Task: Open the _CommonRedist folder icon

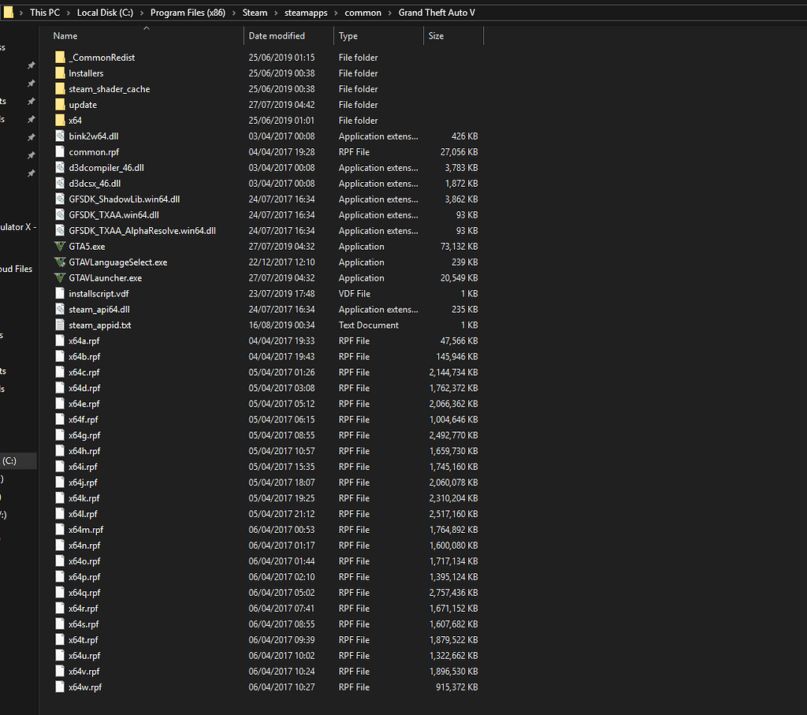Action: [60, 57]
